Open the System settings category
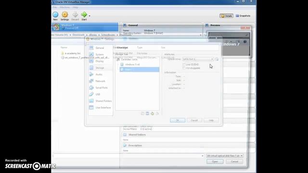Image resolution: width=308 pixels, height=173 pixels. click(x=100, y=54)
